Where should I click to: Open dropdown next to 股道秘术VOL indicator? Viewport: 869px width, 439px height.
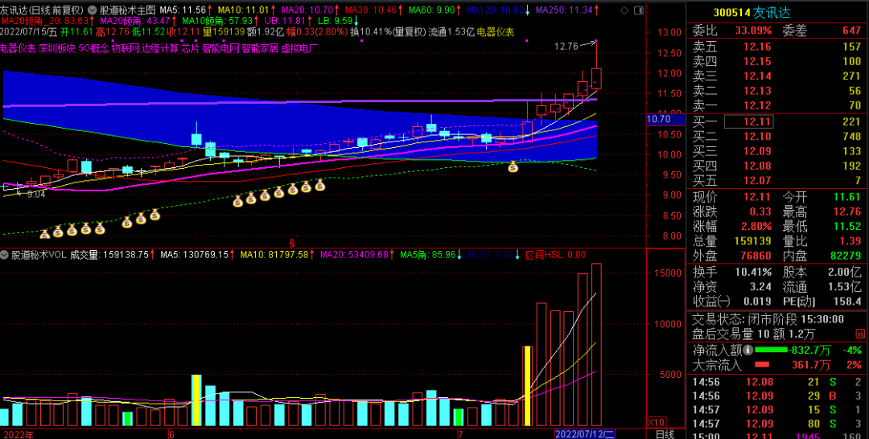click(x=5, y=255)
